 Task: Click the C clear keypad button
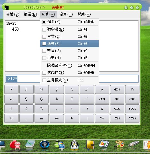coord(72,89)
